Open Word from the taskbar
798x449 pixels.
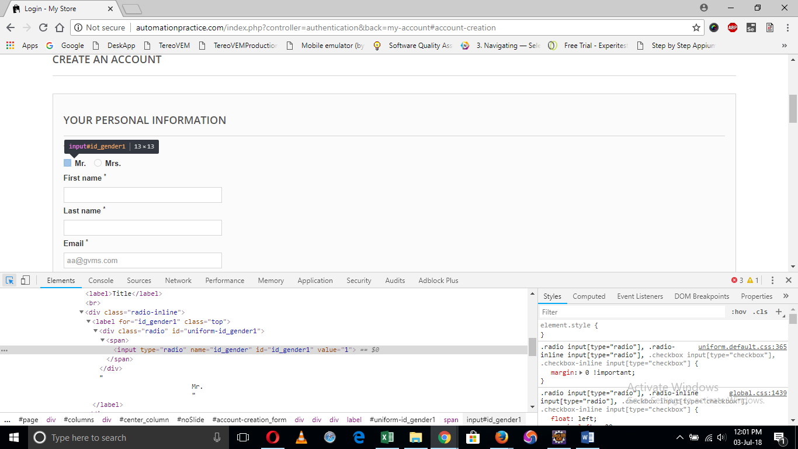587,437
